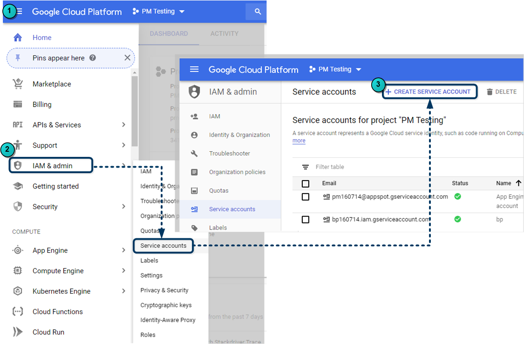Click the IAM & admin shield icon in left menu
This screenshot has height=344, width=524.
(18, 166)
